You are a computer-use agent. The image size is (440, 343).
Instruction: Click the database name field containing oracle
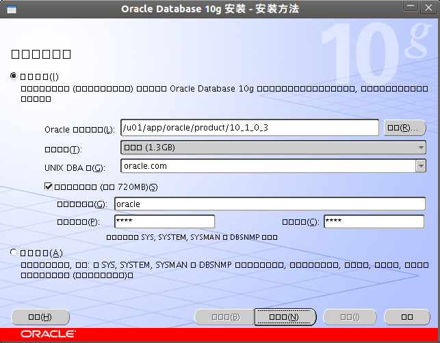click(x=270, y=204)
